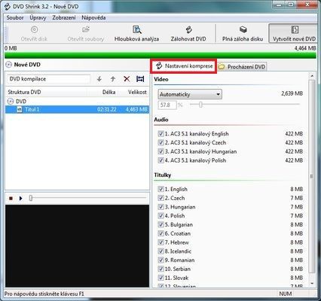
Task: Click the black video preview area
Action: click(x=78, y=246)
